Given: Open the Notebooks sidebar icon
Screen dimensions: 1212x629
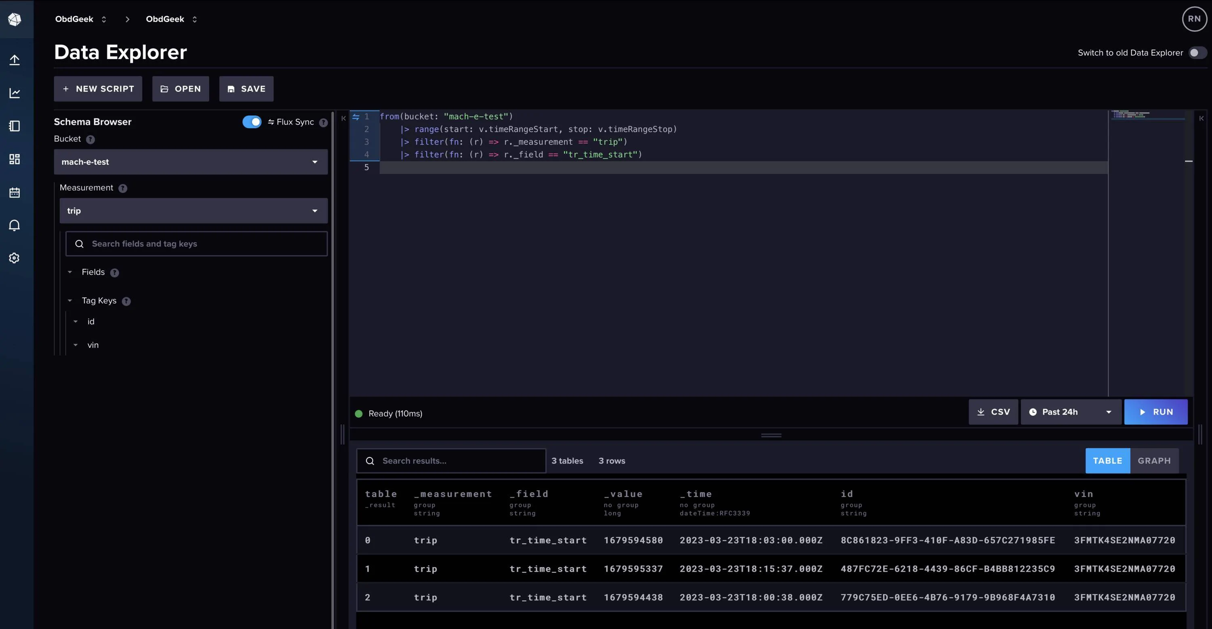Looking at the screenshot, I should pyautogui.click(x=15, y=126).
